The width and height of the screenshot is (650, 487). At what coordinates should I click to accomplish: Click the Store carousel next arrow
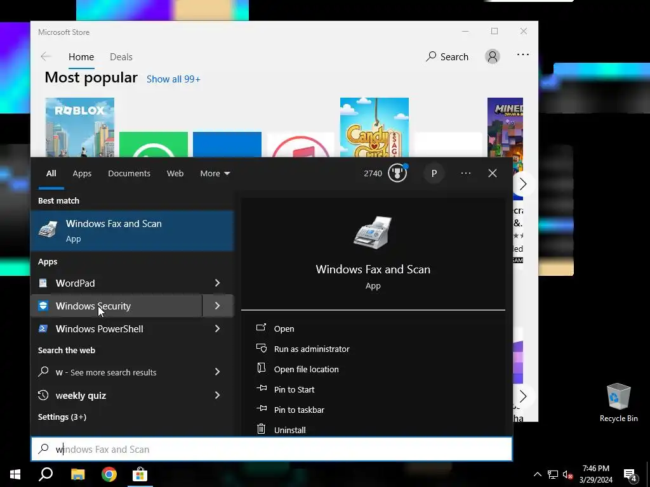pyautogui.click(x=522, y=185)
